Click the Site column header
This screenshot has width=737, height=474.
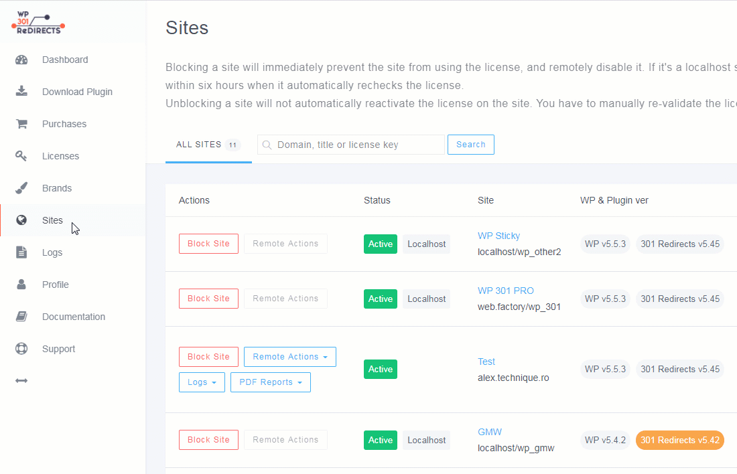(x=486, y=201)
